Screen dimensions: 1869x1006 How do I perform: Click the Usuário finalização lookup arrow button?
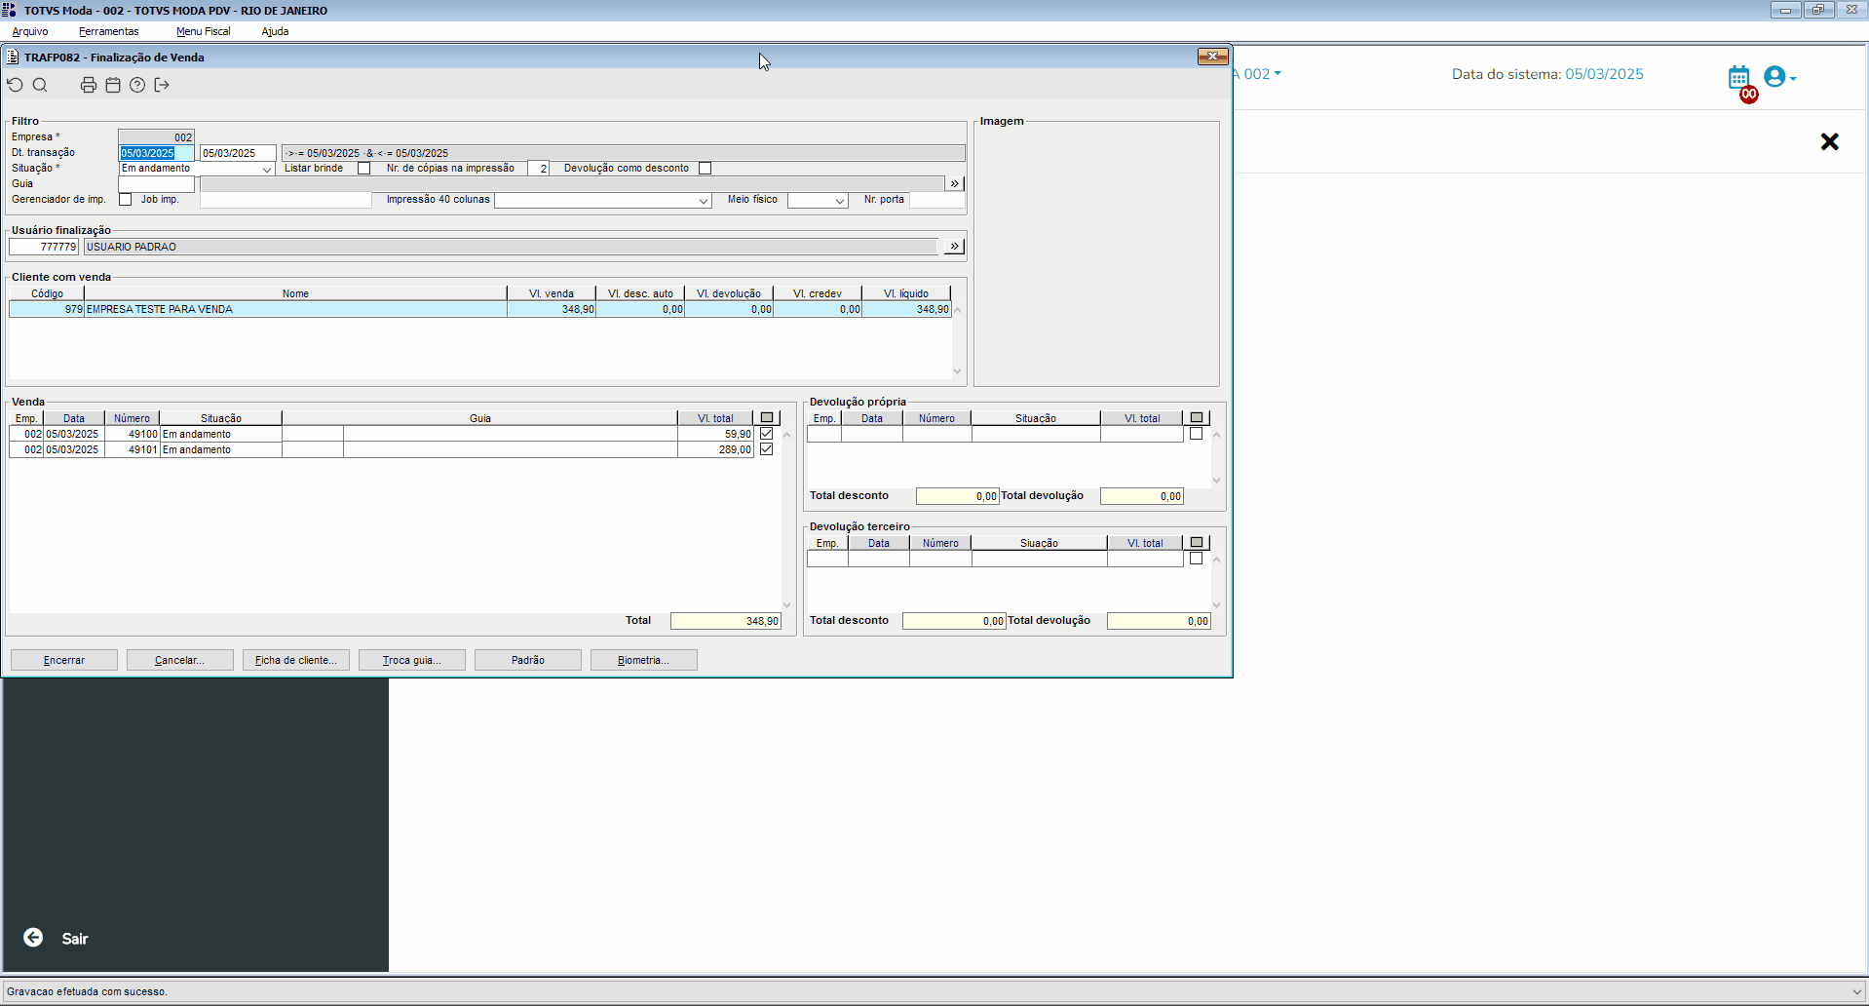pyautogui.click(x=955, y=247)
